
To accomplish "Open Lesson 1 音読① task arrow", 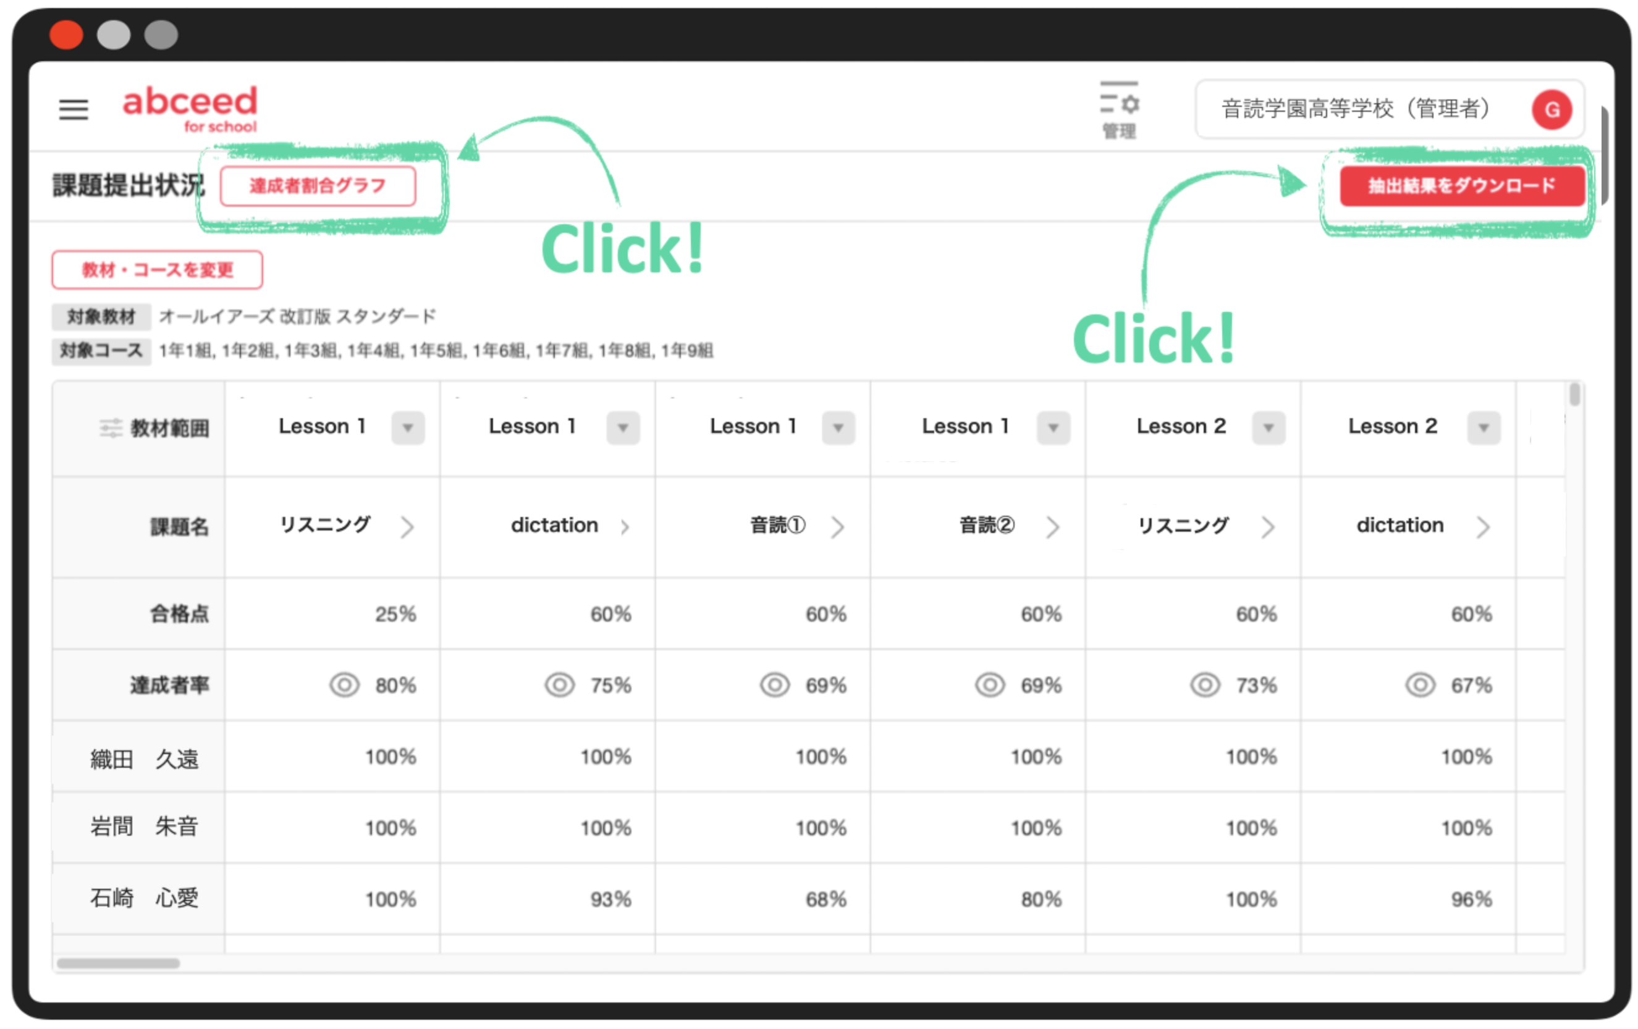I will point(837,527).
